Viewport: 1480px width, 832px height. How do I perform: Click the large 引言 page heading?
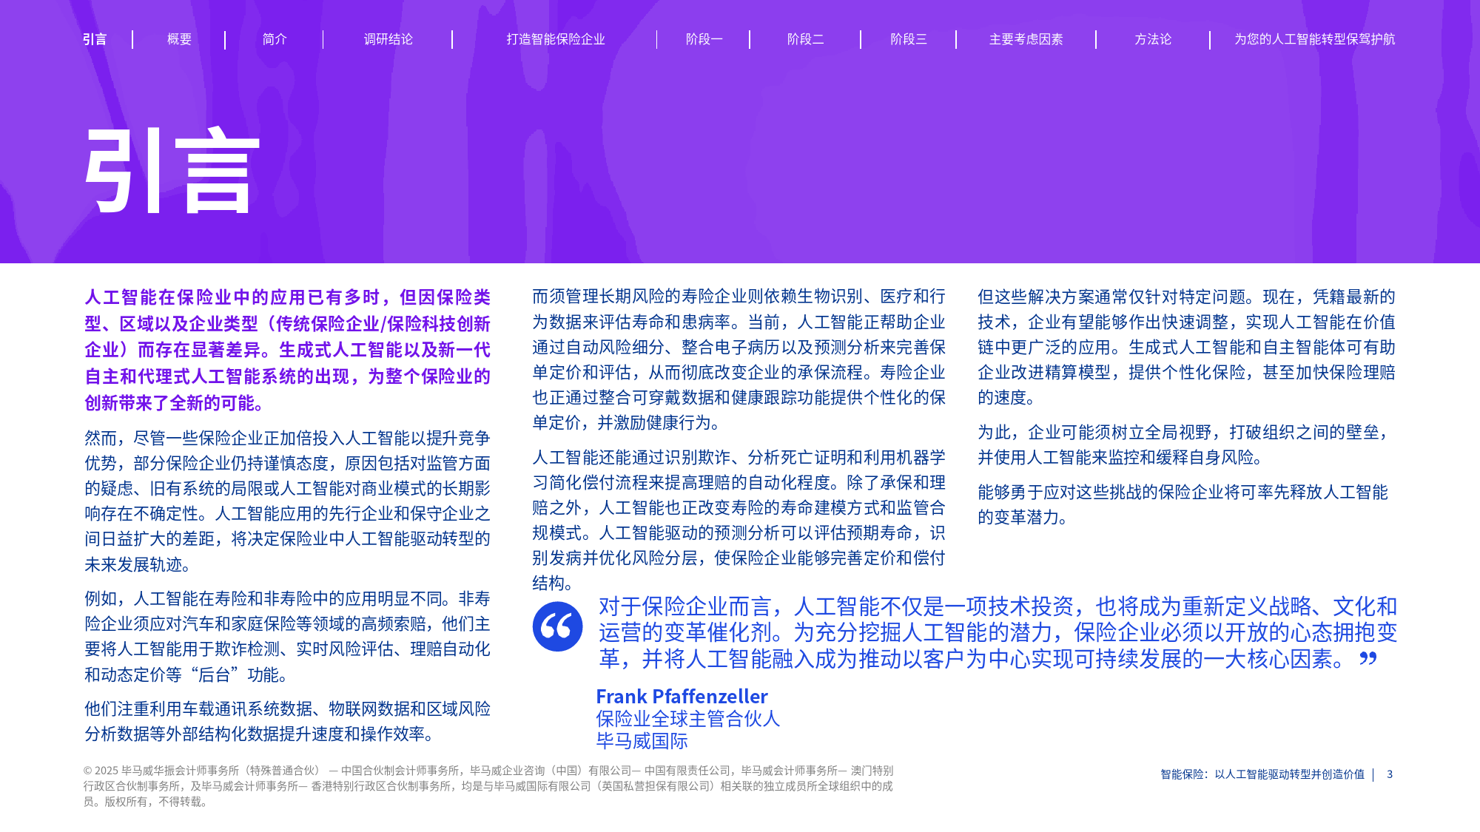coord(172,171)
